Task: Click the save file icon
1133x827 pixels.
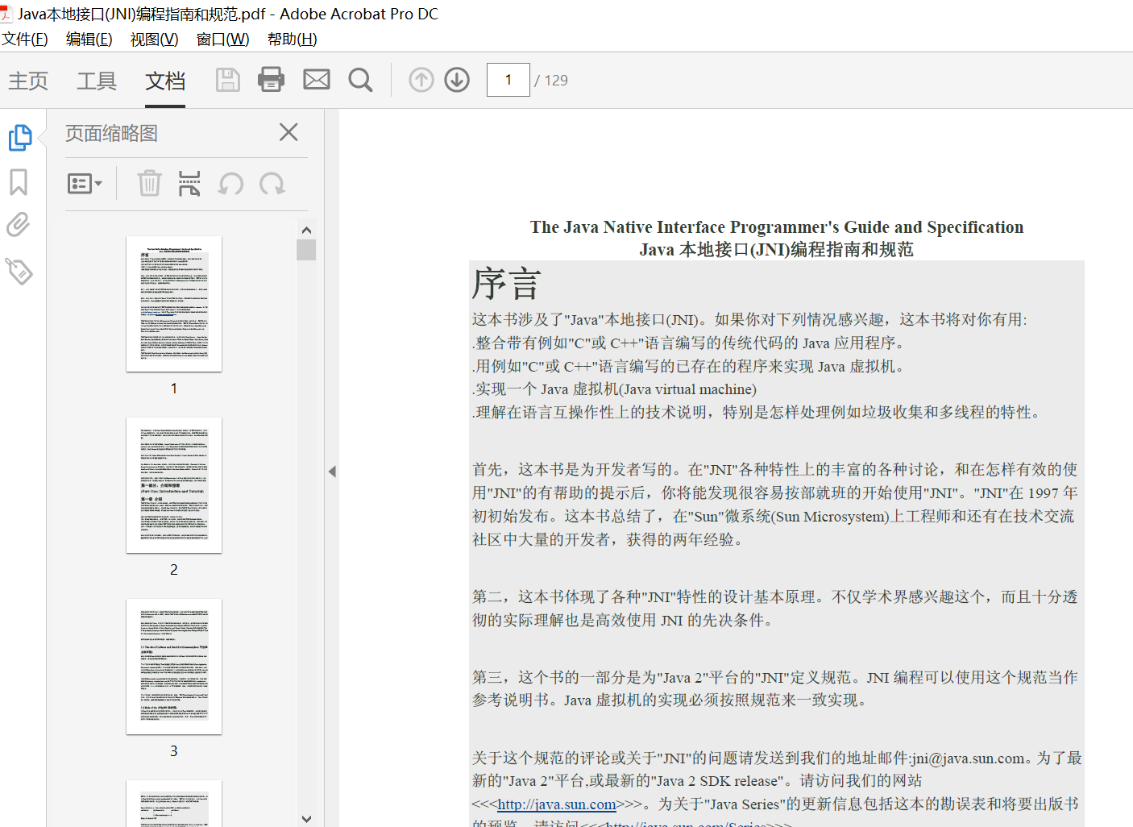Action: pyautogui.click(x=228, y=80)
